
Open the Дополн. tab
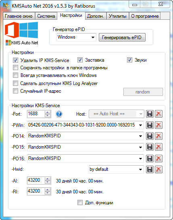96,16
